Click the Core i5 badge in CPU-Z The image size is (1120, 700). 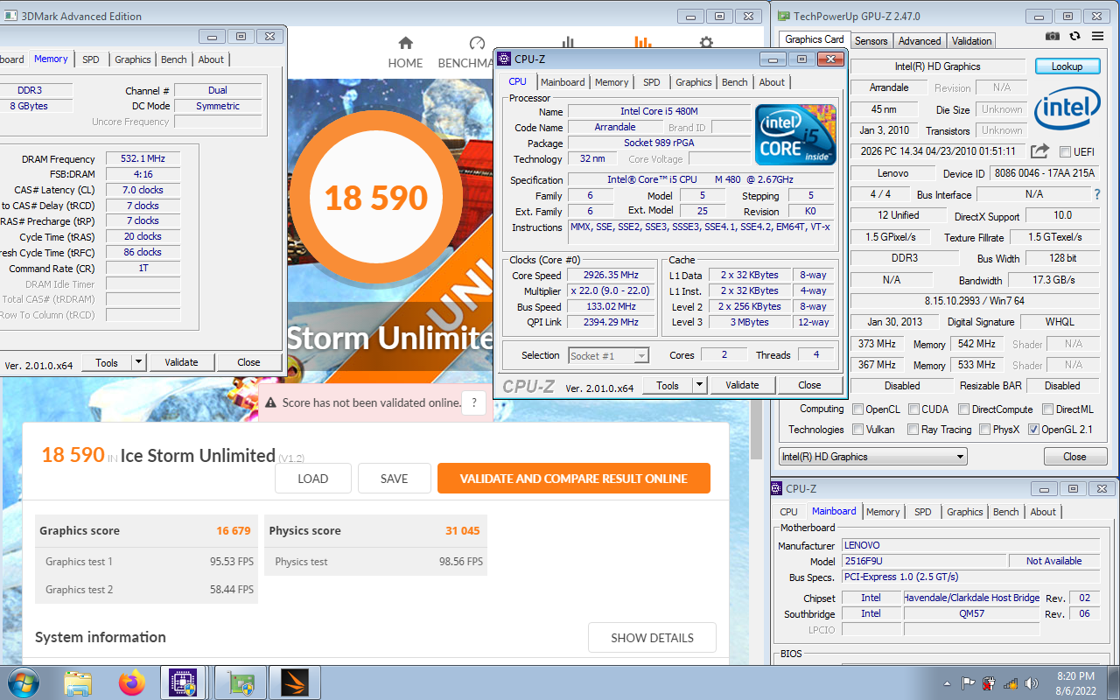(795, 135)
